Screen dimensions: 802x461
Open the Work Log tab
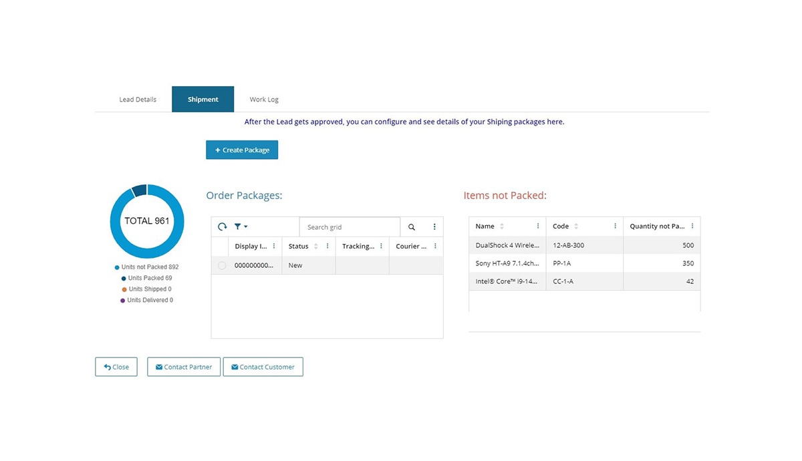point(264,100)
